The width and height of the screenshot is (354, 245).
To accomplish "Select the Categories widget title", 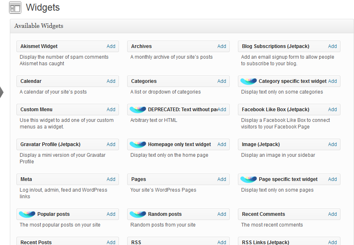I will point(144,81).
